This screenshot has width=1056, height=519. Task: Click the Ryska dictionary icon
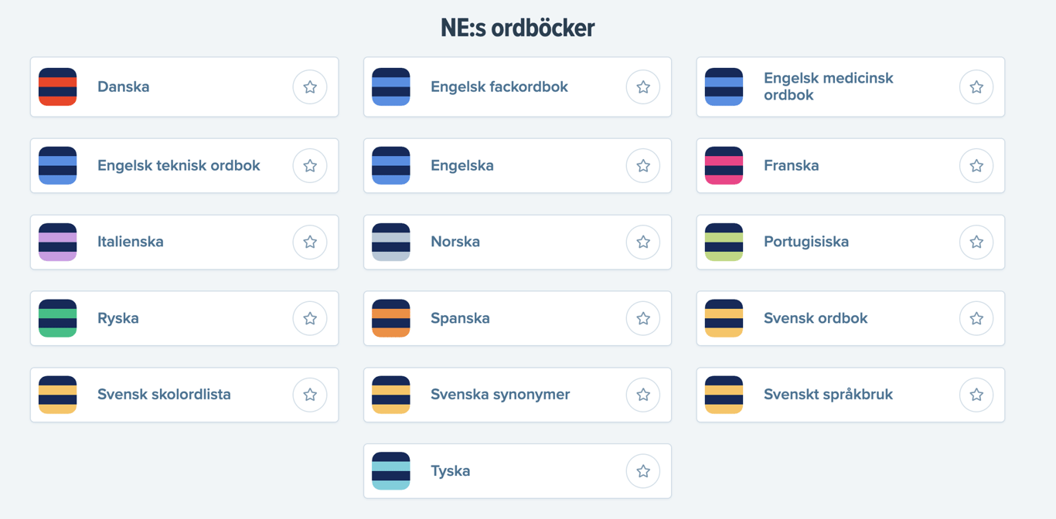click(57, 317)
